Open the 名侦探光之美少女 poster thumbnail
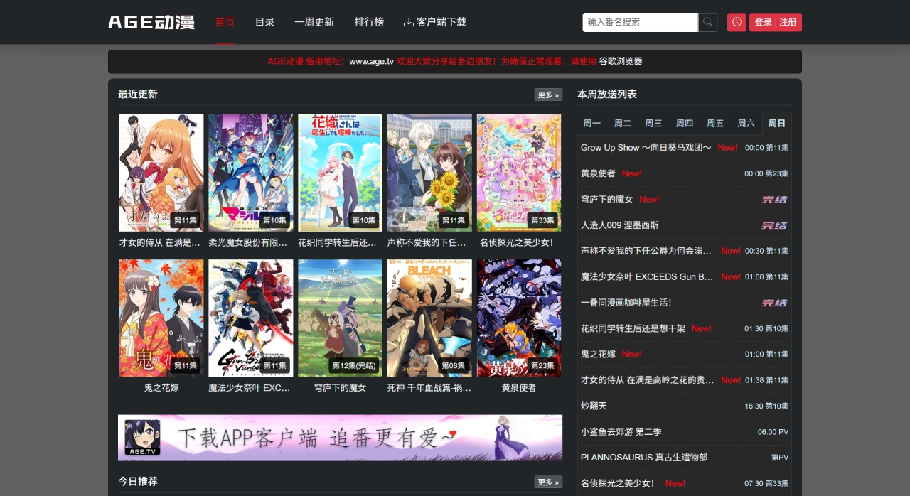 (x=519, y=173)
